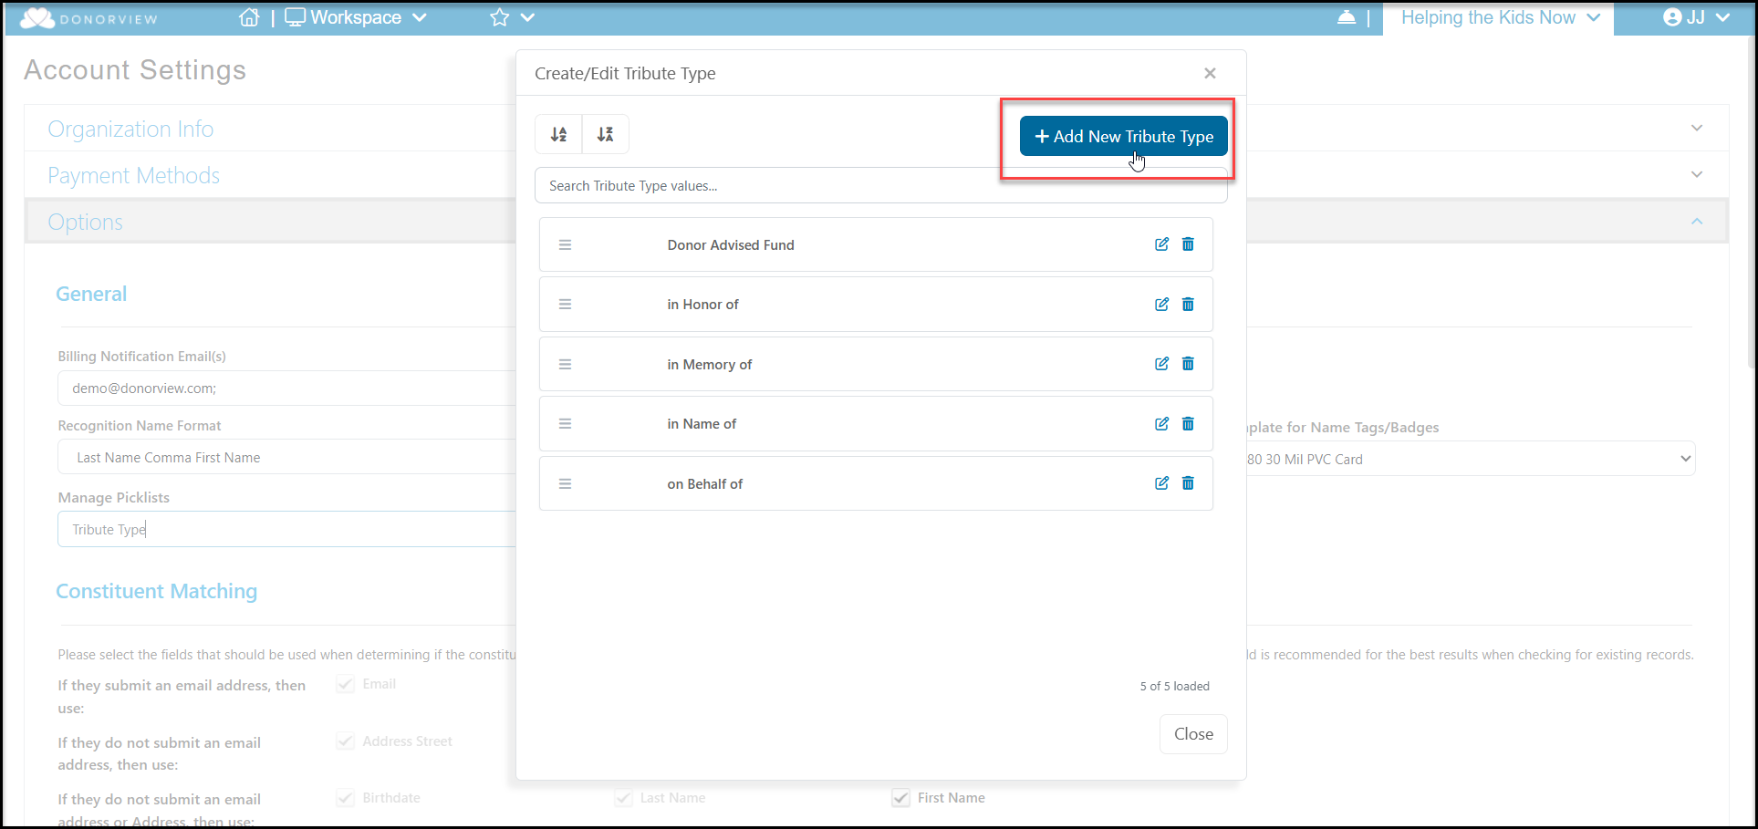Select the Donor Advised Fund row text
The width and height of the screenshot is (1758, 829).
coord(731,244)
